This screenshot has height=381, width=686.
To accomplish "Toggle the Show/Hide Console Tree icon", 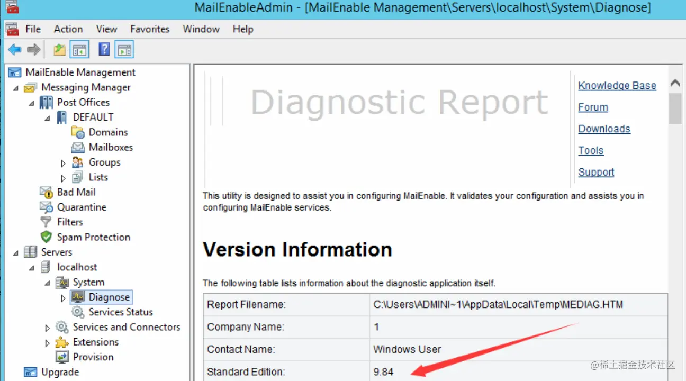I will click(80, 50).
